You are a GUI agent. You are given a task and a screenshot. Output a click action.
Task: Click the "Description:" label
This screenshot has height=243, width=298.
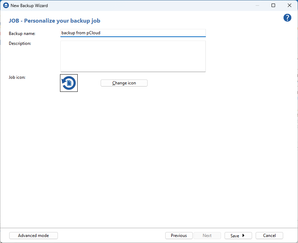[x=20, y=43]
